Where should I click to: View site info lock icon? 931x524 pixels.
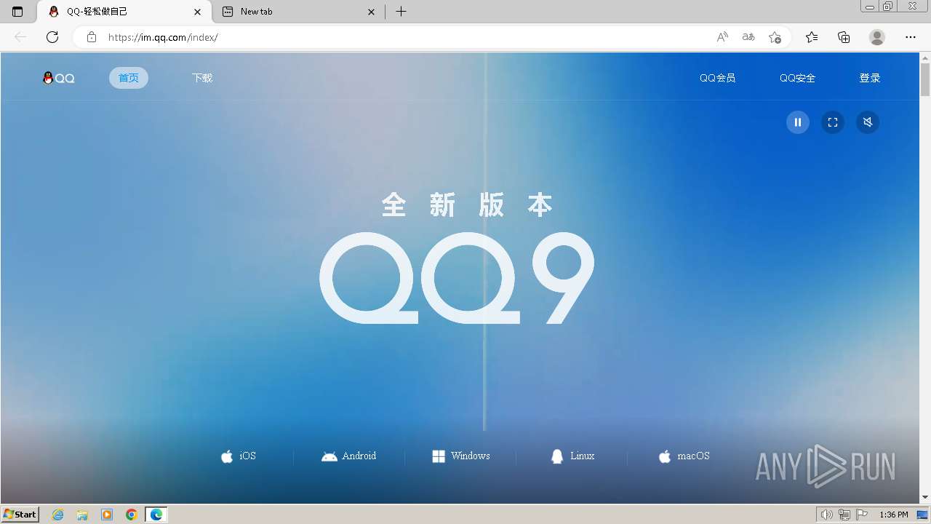92,37
